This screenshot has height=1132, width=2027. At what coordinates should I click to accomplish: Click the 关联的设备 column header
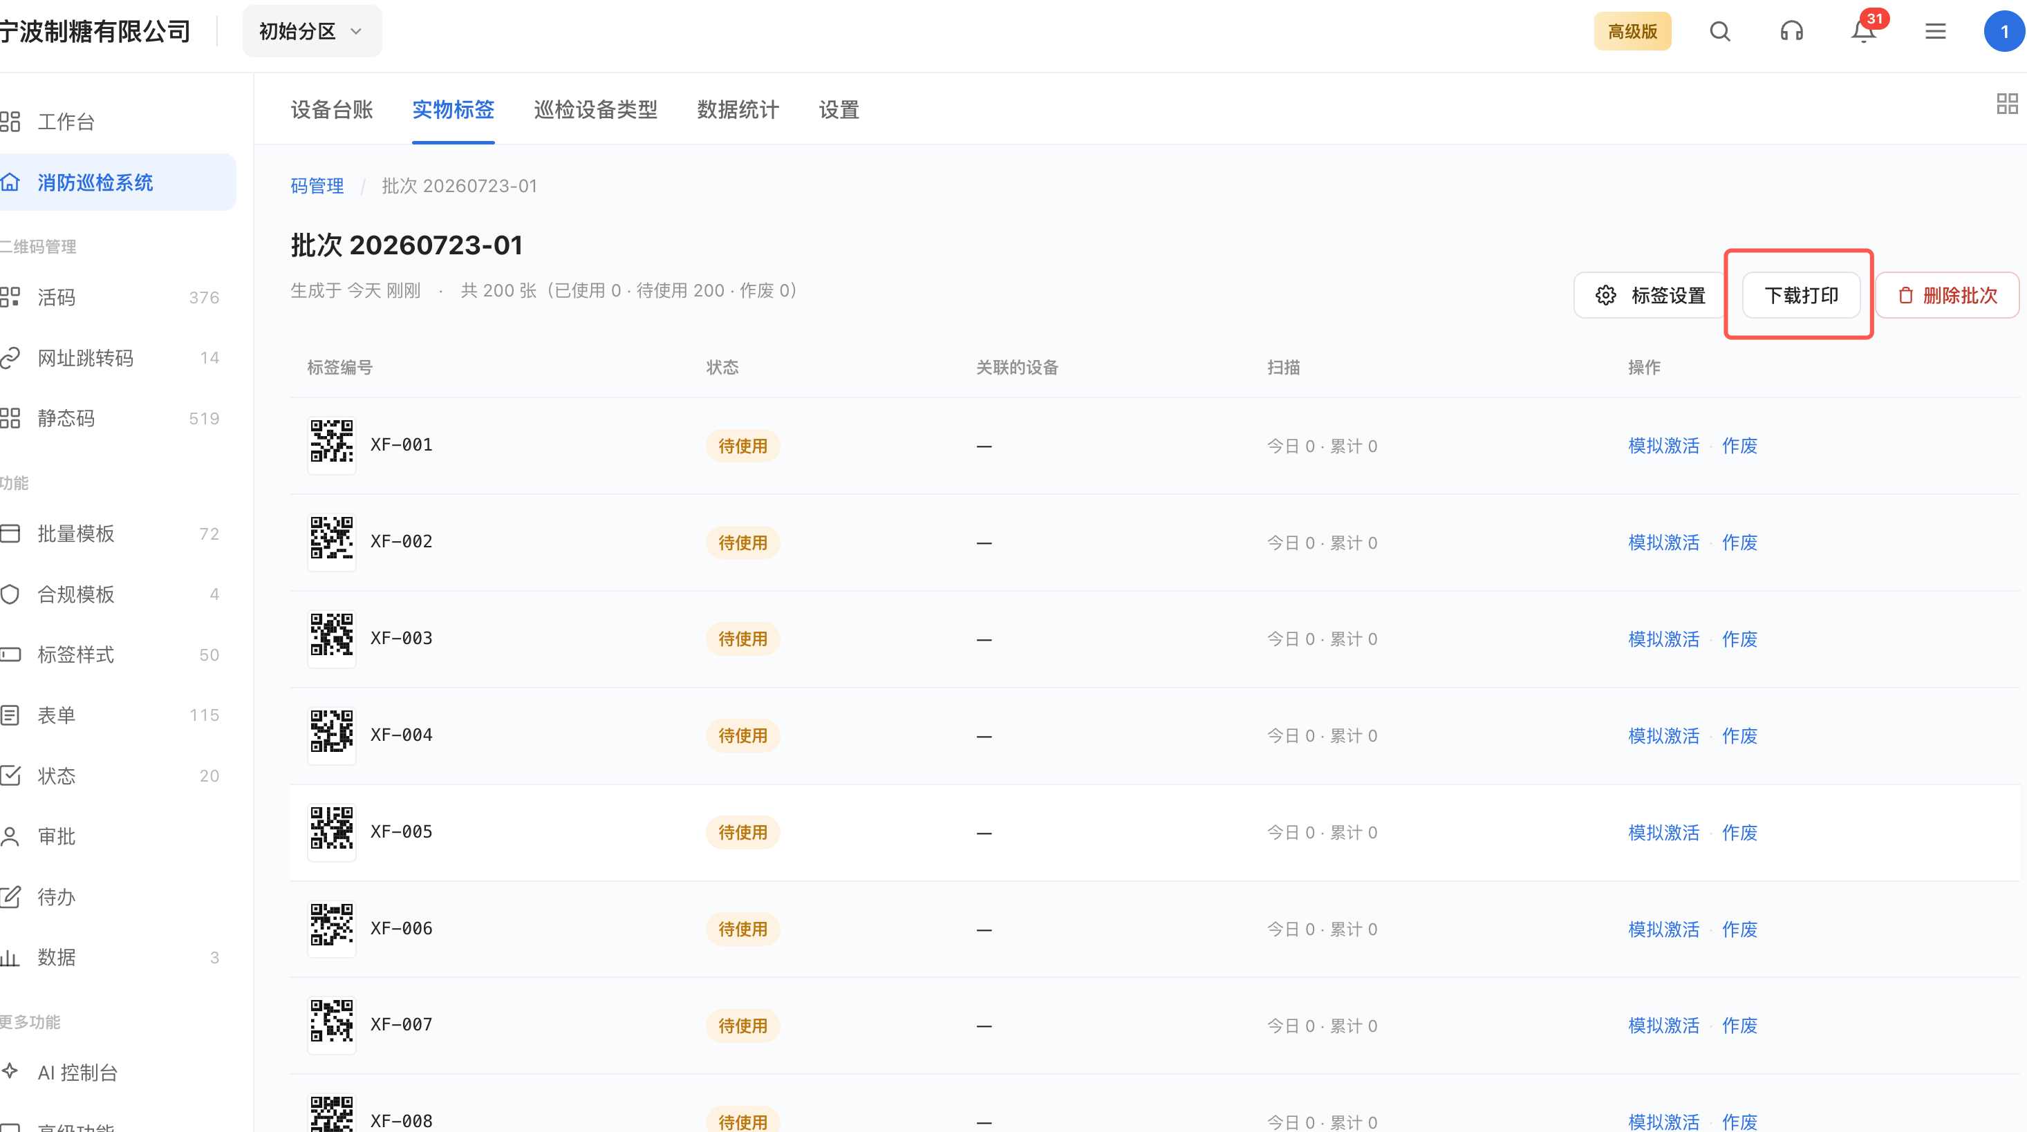coord(1018,368)
